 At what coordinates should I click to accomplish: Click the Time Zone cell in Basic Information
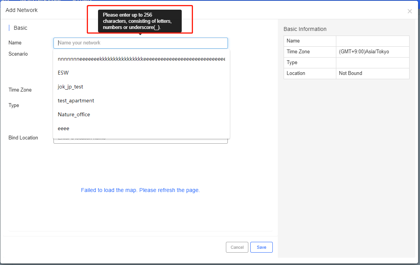pyautogui.click(x=310, y=52)
